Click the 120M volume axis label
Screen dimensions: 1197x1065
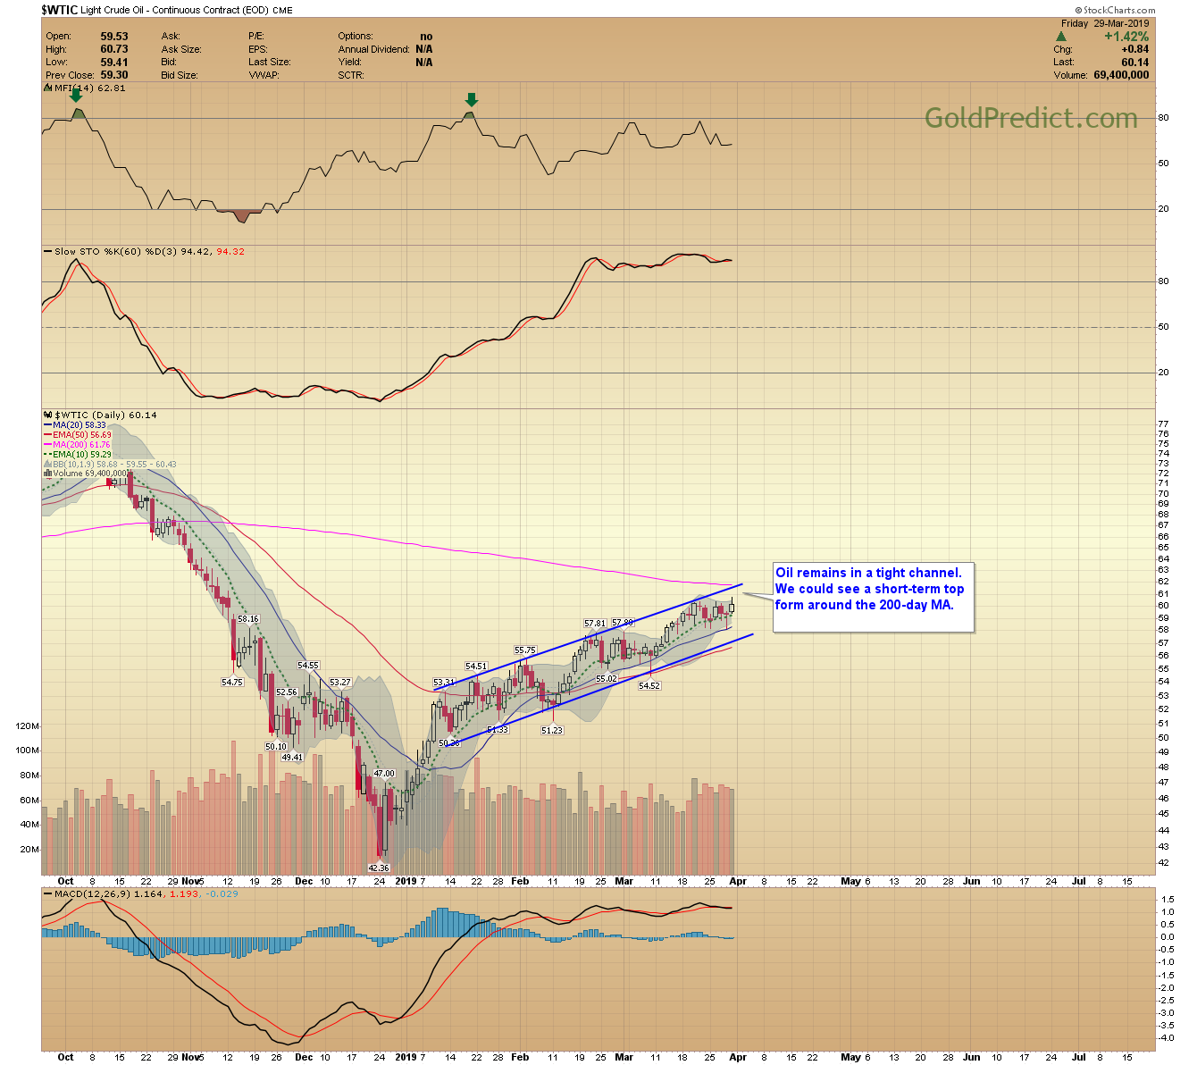[x=27, y=726]
